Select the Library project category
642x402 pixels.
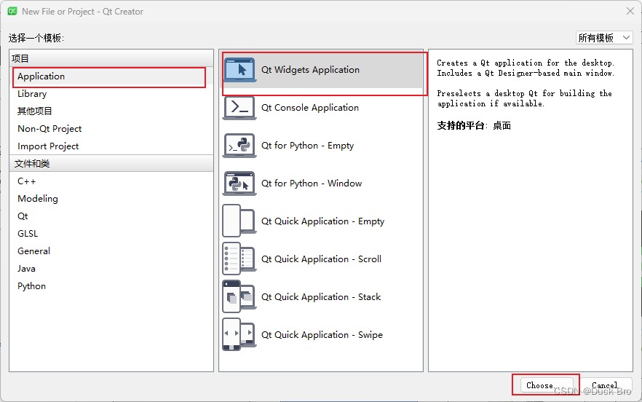(x=111, y=94)
